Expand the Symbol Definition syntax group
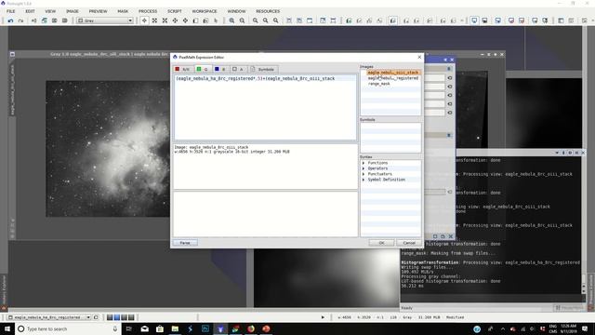The height and width of the screenshot is (335, 595). pyautogui.click(x=364, y=180)
